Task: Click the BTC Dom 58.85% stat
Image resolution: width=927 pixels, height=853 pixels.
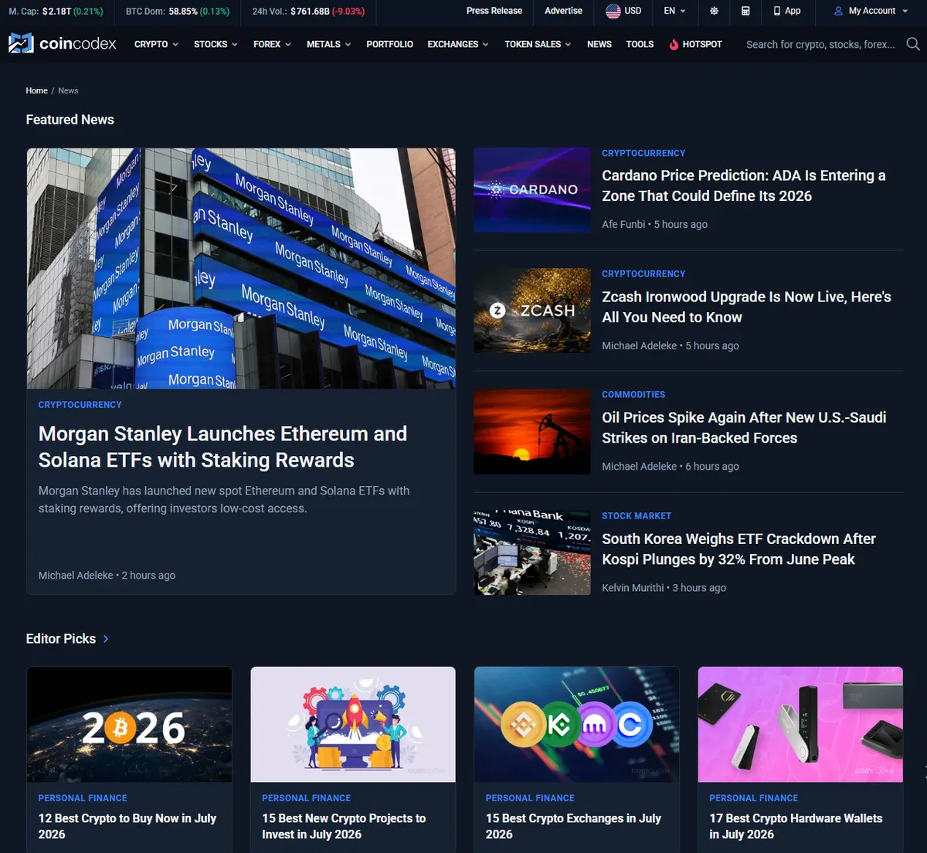Action: [x=178, y=12]
